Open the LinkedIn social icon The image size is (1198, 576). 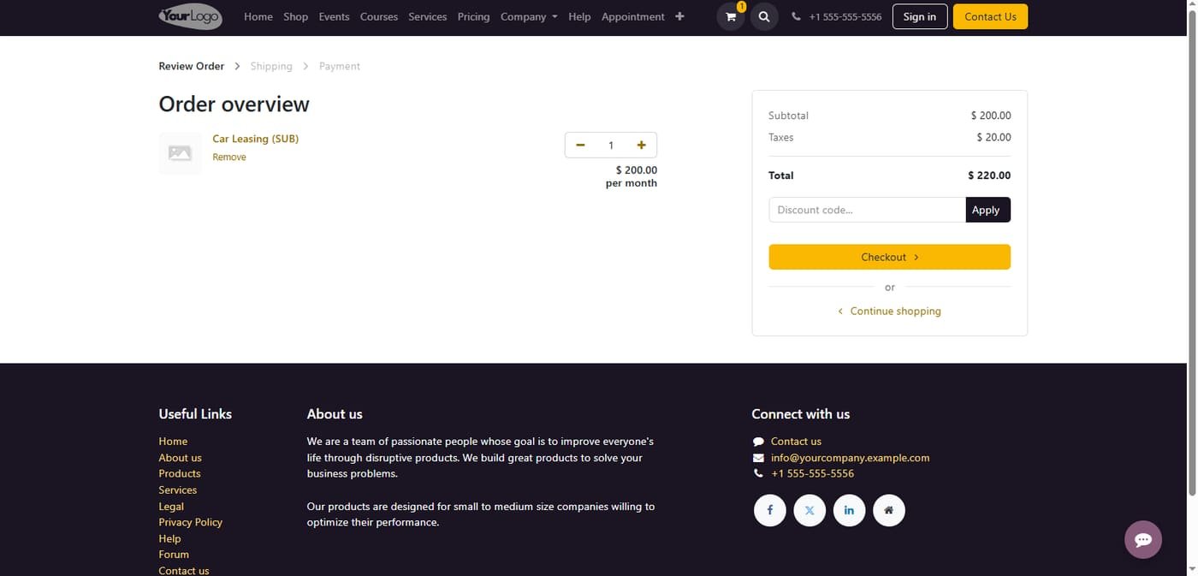(849, 510)
